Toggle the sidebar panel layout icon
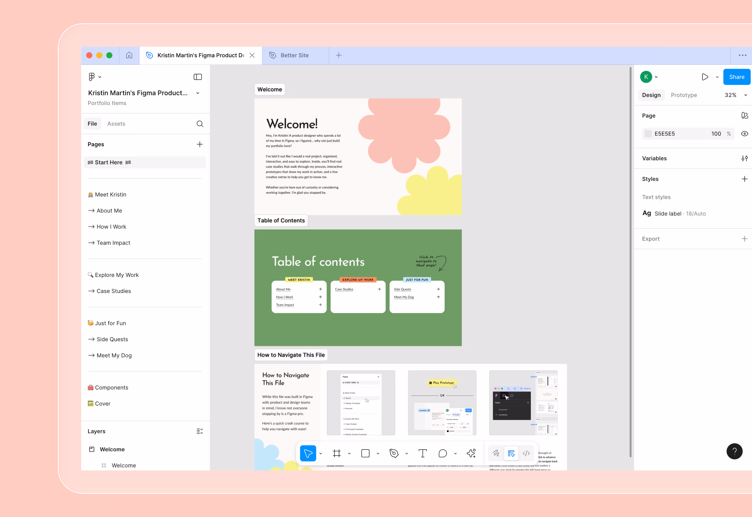 click(x=198, y=77)
